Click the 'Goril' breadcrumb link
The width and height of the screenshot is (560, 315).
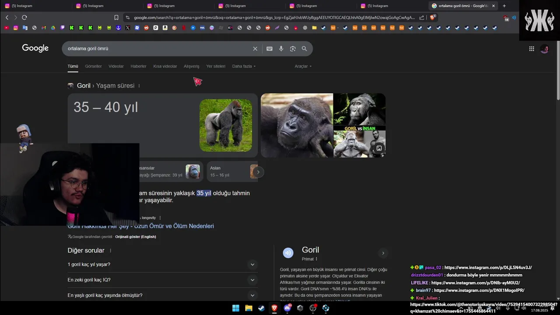(84, 86)
